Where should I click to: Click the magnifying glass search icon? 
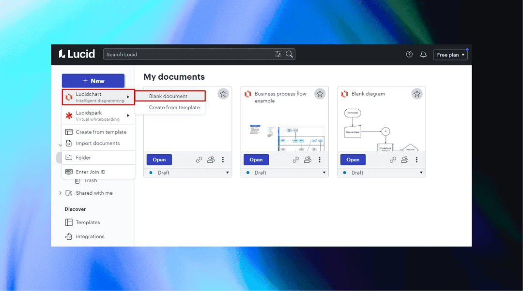click(289, 54)
